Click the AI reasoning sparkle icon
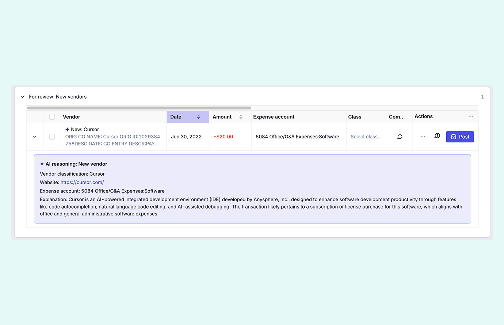This screenshot has height=325, width=504. point(42,164)
